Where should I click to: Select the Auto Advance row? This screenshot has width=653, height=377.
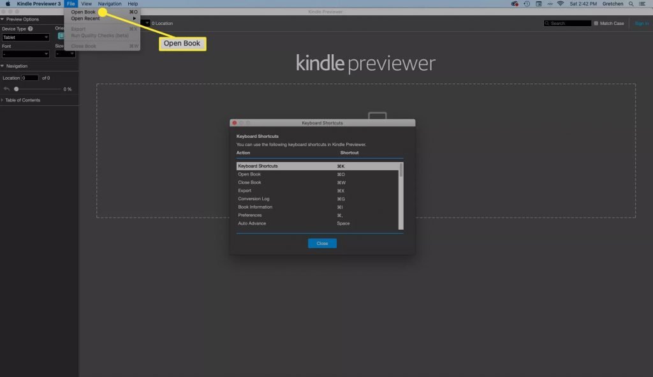click(318, 223)
